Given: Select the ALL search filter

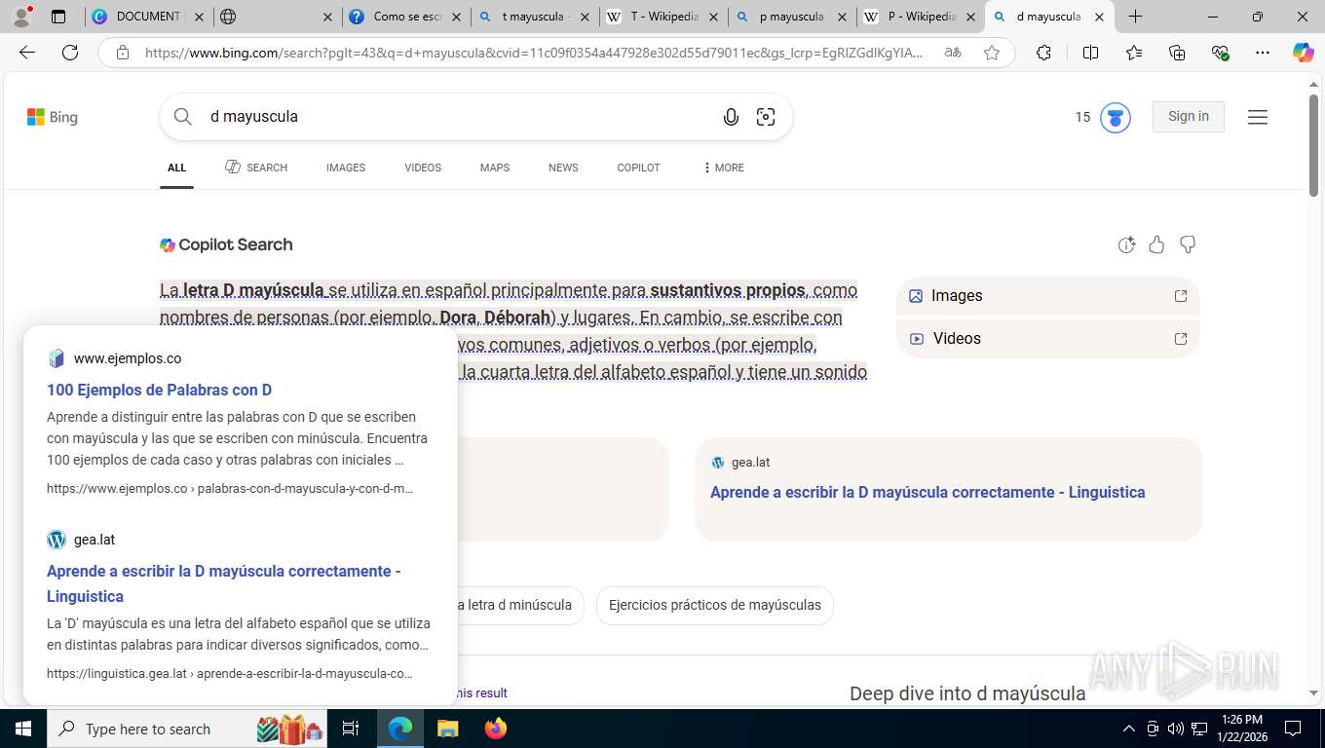Looking at the screenshot, I should pyautogui.click(x=176, y=168).
